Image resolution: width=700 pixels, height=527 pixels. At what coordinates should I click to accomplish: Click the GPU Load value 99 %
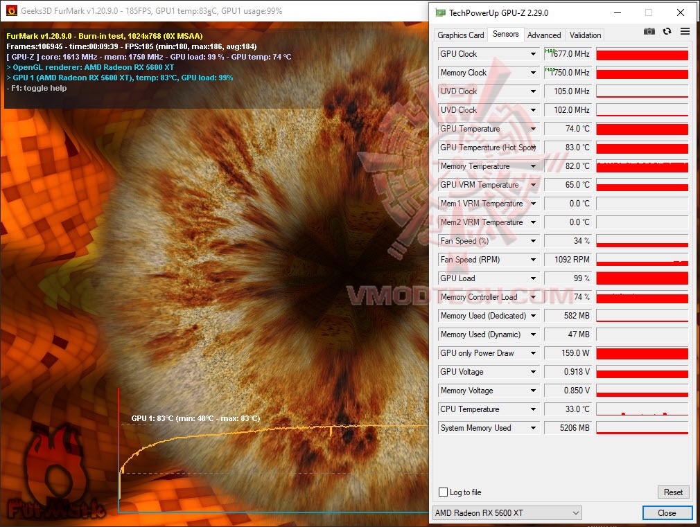pos(568,278)
